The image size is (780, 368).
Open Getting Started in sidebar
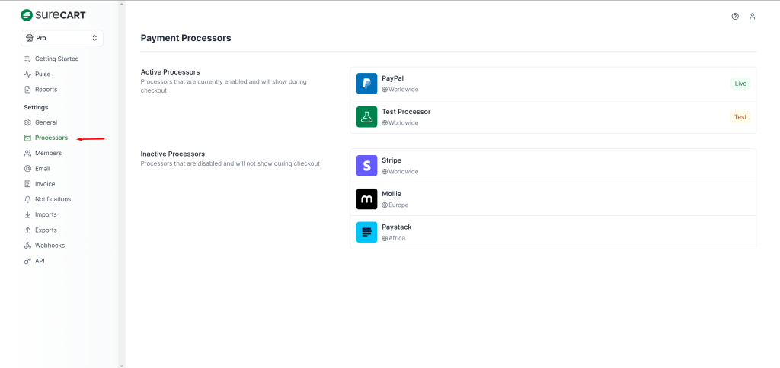tap(56, 59)
